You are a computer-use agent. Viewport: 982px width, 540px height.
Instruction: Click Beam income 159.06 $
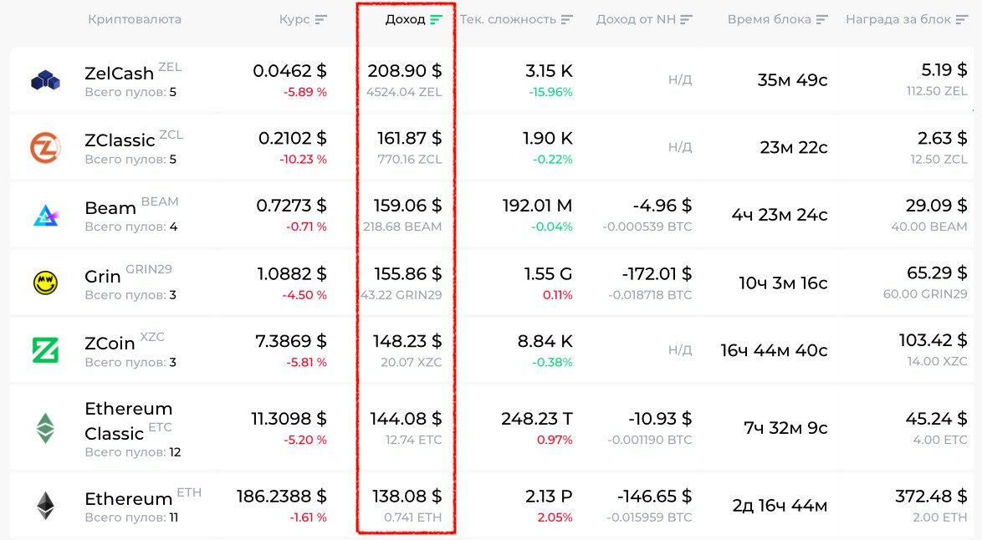coord(407,206)
